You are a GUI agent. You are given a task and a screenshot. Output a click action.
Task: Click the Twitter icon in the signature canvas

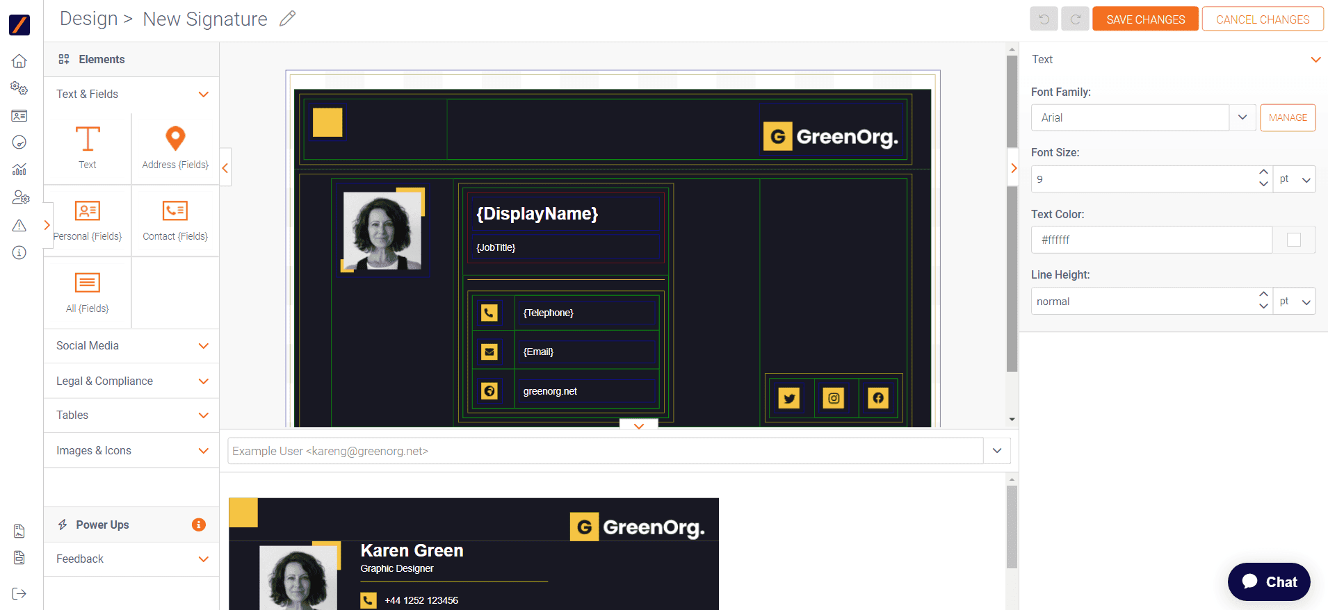(x=788, y=398)
